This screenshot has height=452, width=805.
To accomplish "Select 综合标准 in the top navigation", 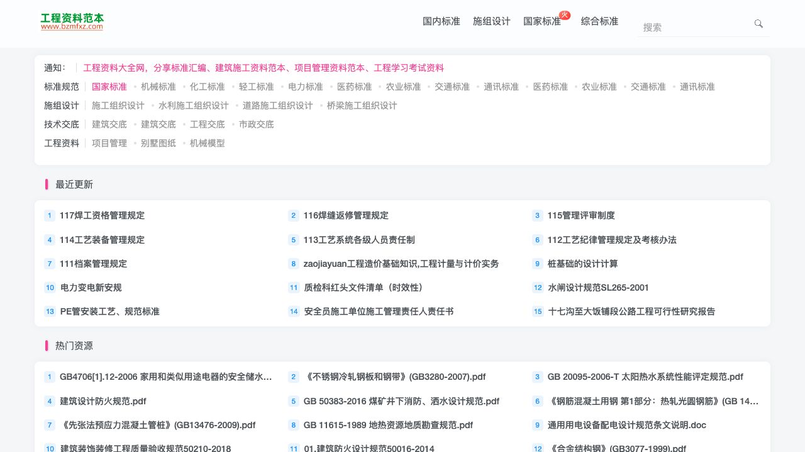I will click(x=599, y=21).
